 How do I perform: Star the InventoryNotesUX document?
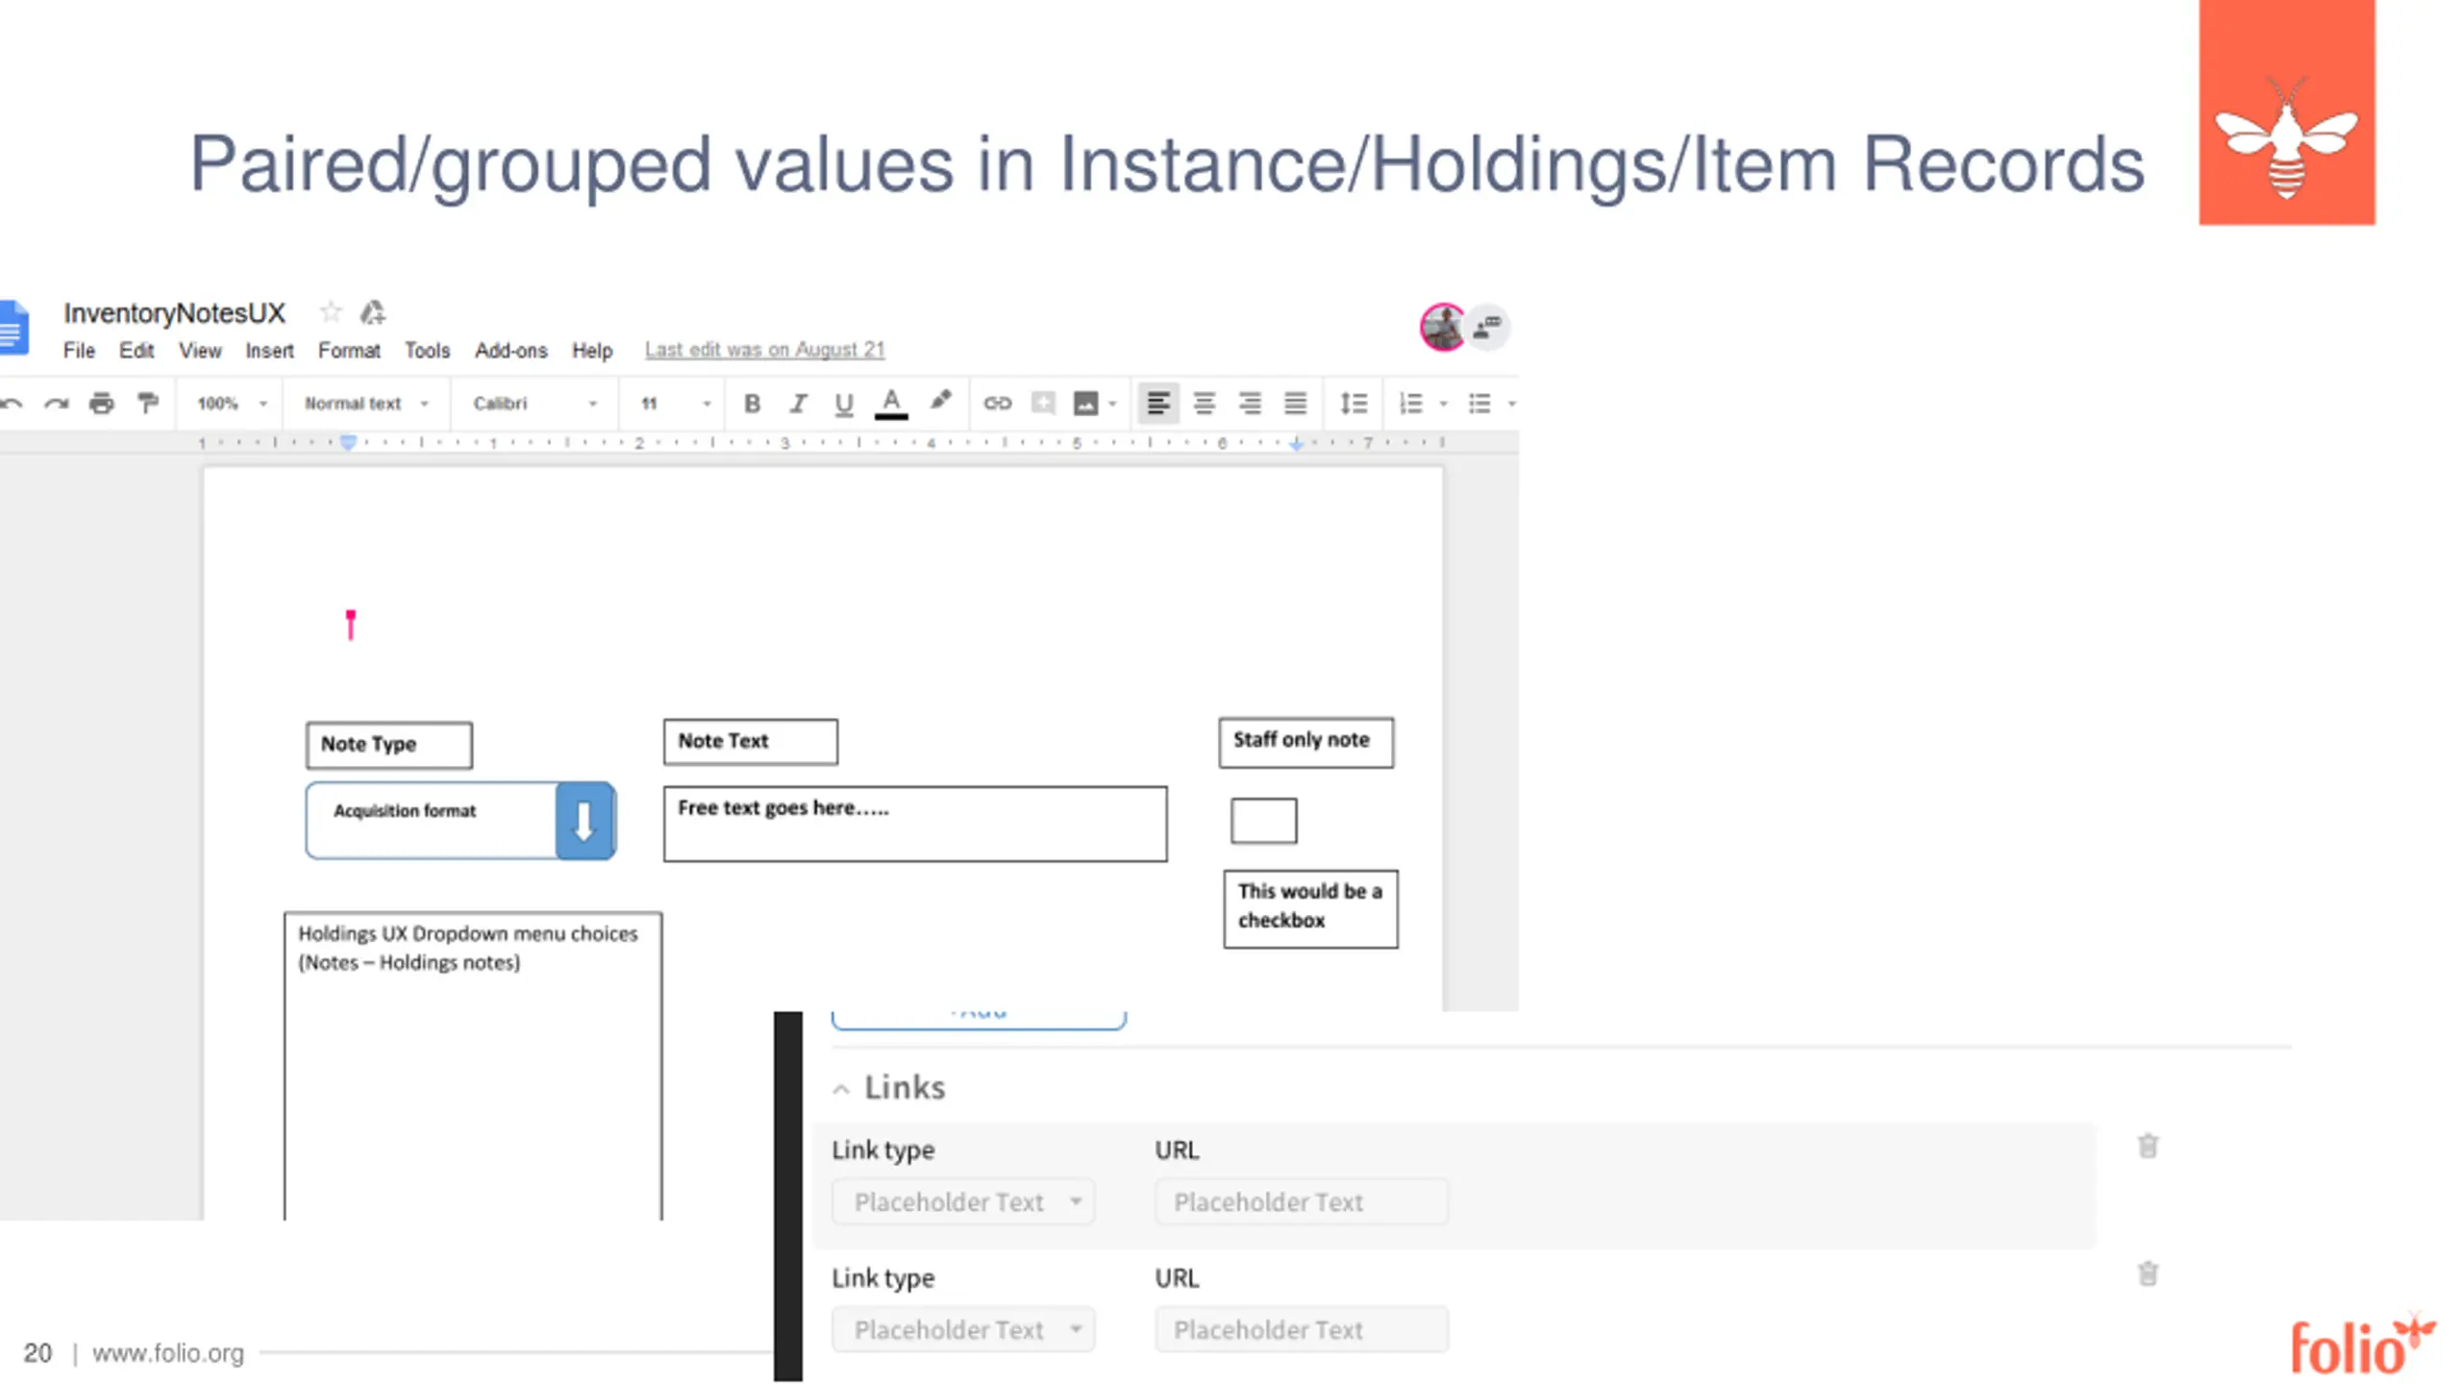point(331,312)
